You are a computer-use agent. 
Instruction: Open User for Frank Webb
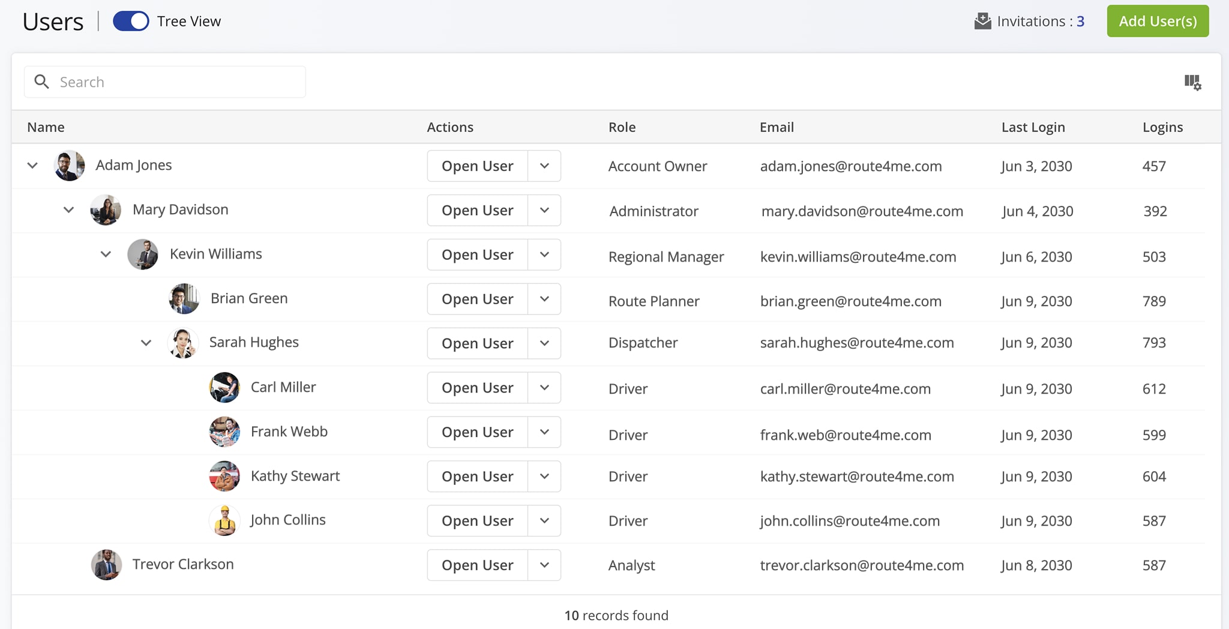point(478,432)
